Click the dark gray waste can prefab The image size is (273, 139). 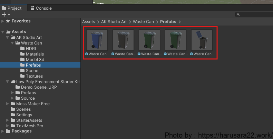click(123, 40)
